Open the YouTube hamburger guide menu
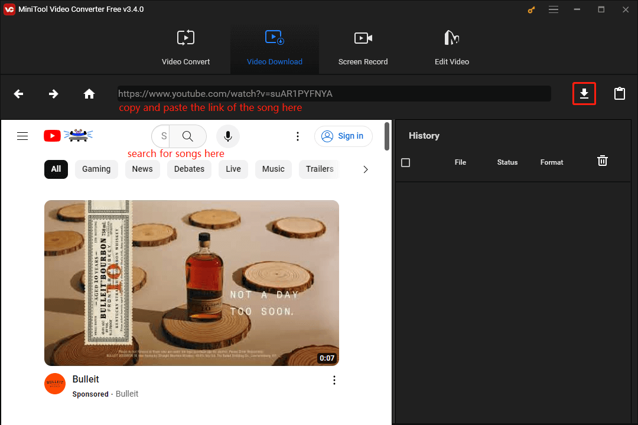Viewport: 638px width, 425px height. pyautogui.click(x=22, y=136)
